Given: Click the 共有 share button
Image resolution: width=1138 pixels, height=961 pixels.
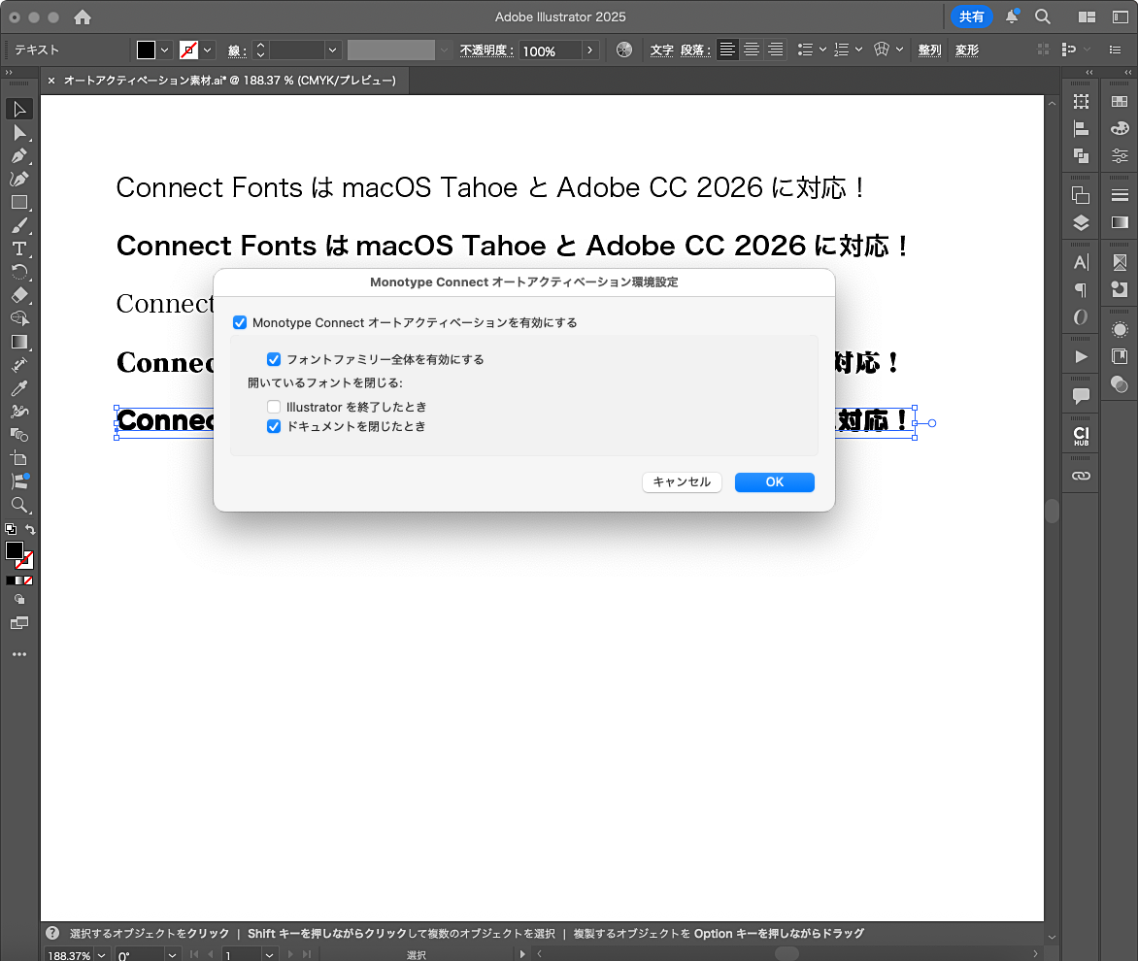Looking at the screenshot, I should tap(971, 17).
